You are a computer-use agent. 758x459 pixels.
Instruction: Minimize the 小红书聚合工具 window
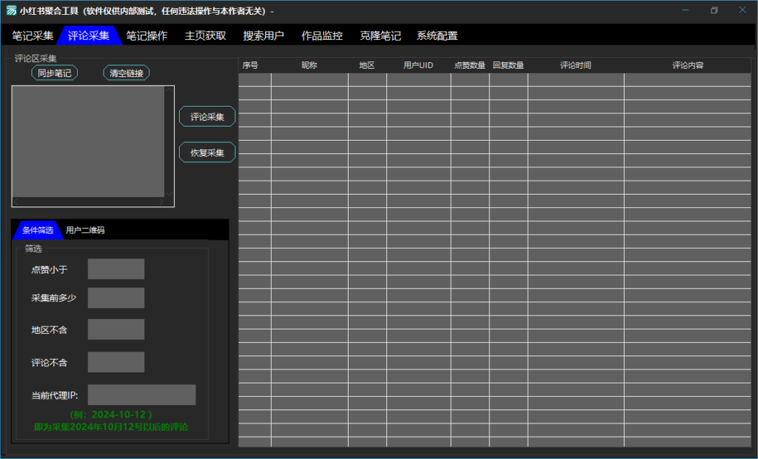(685, 10)
